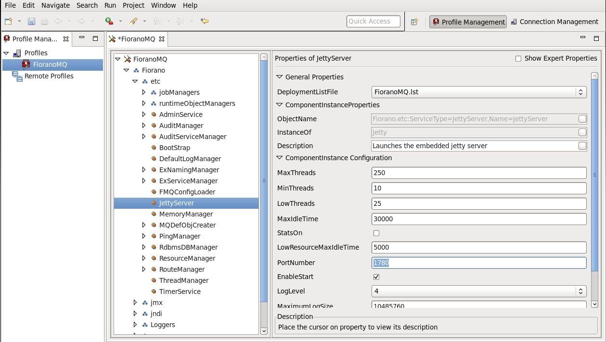Screen dimensions: 606x342
Task: Click the Search flashlight toolbar icon
Action: 133,21
